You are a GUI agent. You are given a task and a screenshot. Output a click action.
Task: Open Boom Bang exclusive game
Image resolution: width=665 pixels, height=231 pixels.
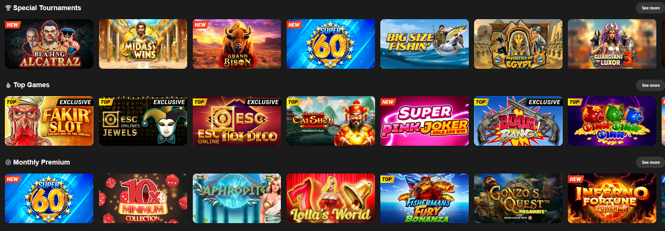point(518,121)
